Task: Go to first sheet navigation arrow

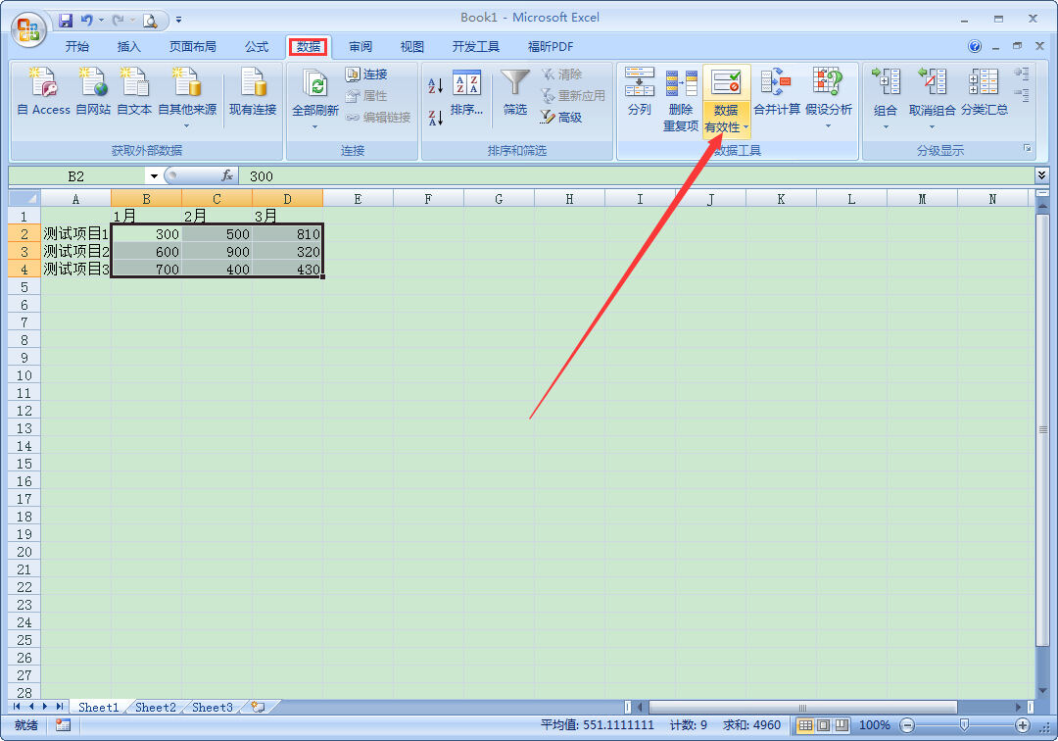Action: (17, 707)
